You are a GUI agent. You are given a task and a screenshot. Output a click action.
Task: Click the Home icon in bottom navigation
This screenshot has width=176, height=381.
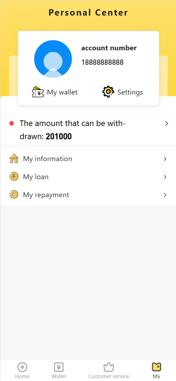click(x=22, y=367)
